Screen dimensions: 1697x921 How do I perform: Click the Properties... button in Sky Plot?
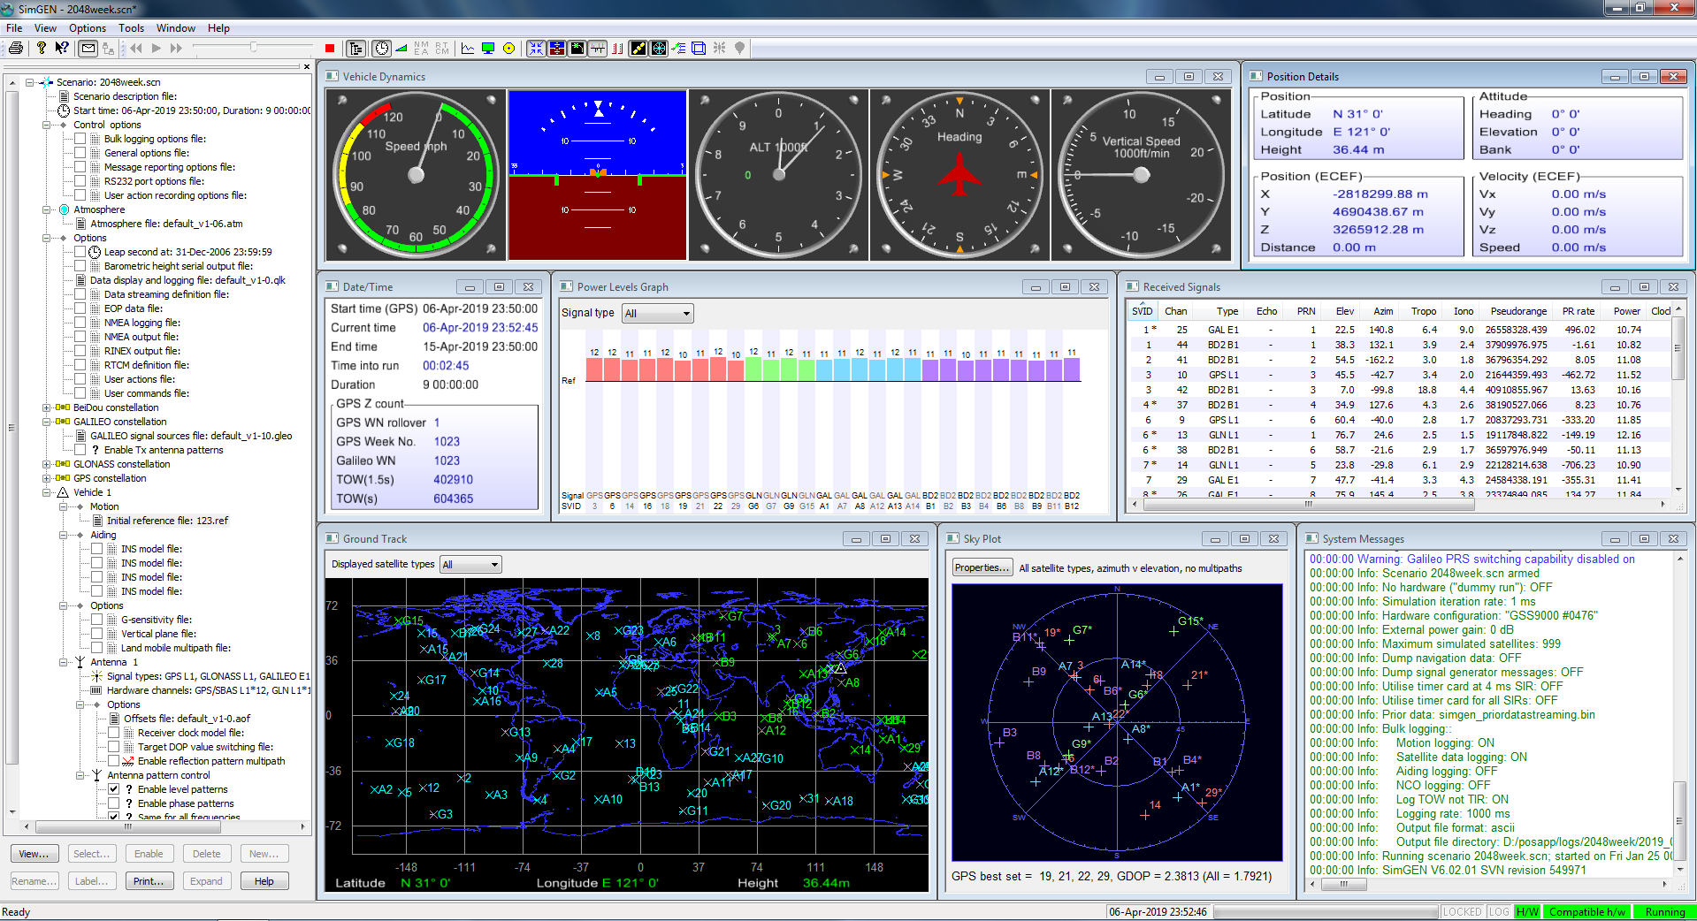point(982,568)
